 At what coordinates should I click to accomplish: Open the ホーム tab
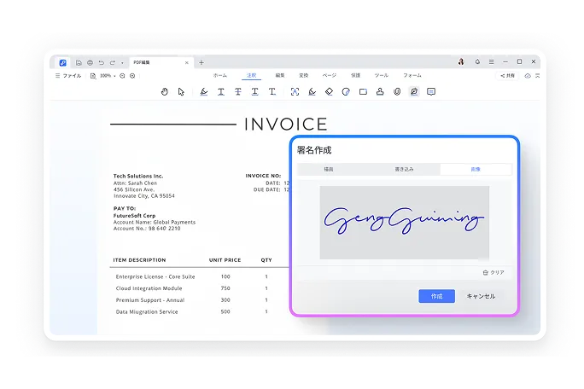(219, 75)
